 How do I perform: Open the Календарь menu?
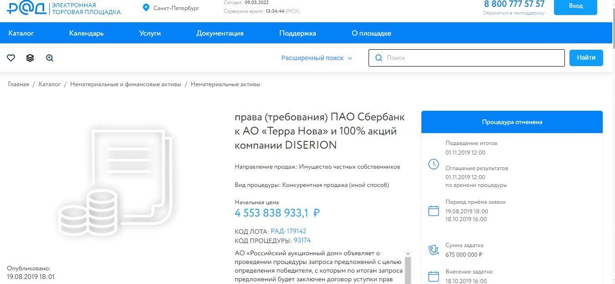(x=87, y=33)
